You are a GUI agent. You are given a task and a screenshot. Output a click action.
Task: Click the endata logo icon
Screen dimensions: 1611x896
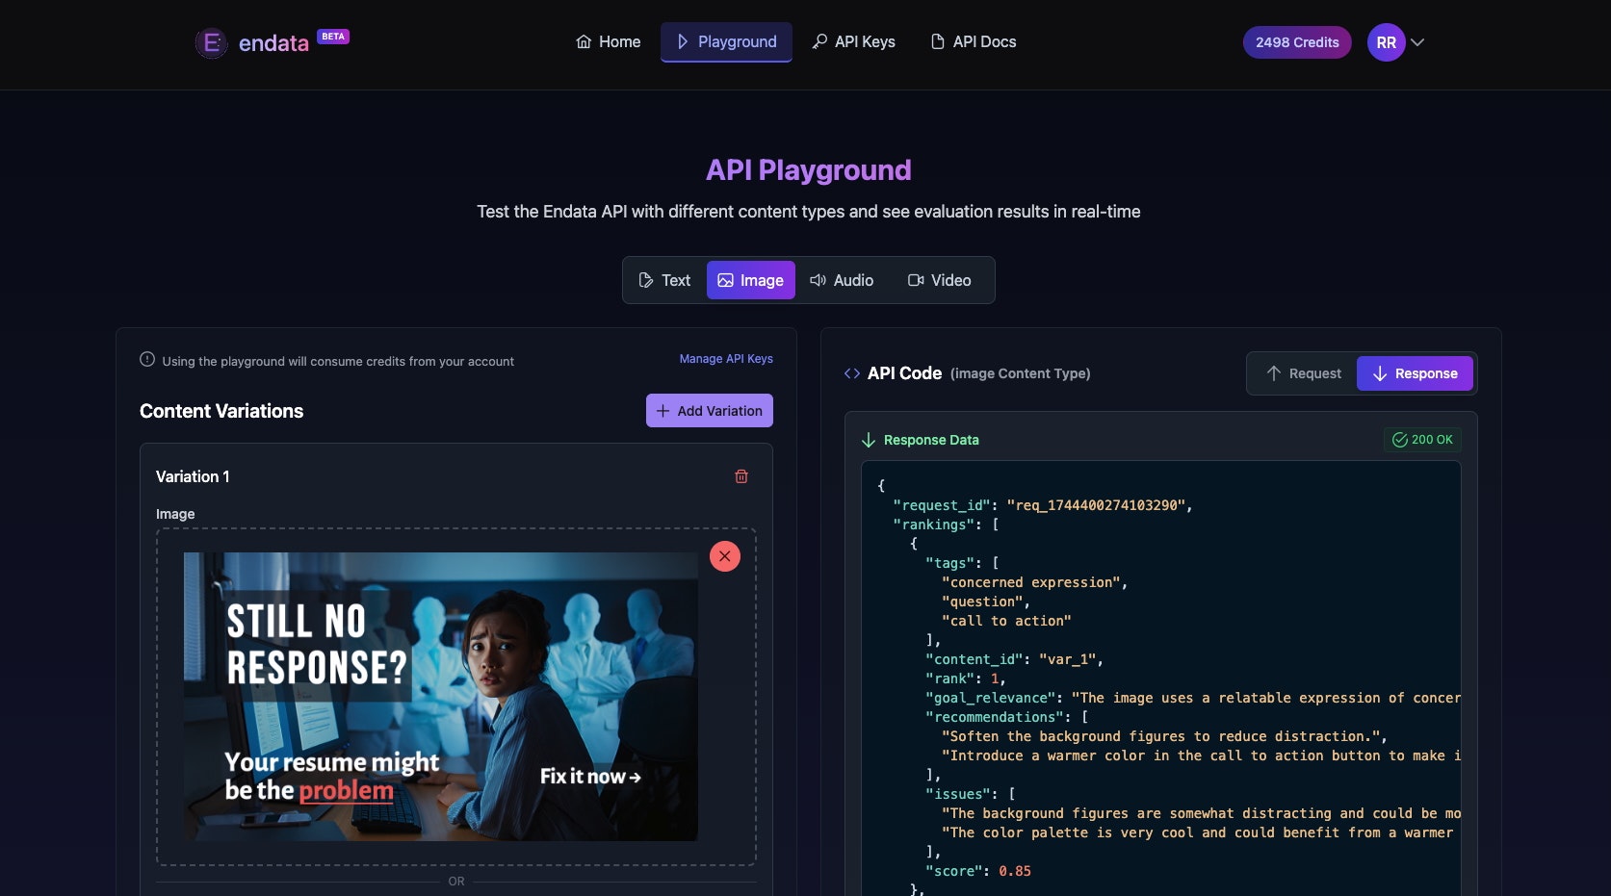point(211,42)
